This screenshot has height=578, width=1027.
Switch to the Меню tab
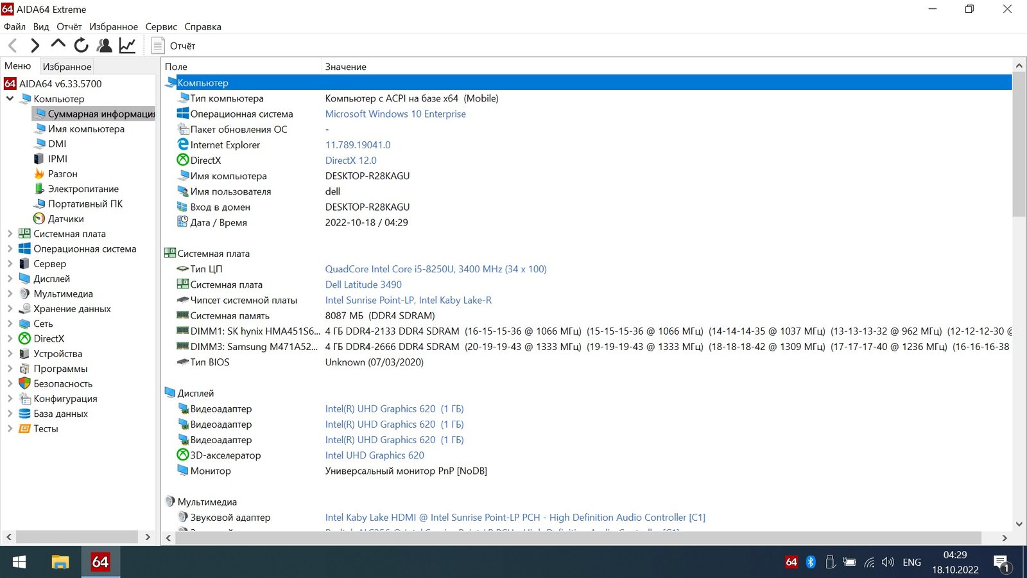click(18, 66)
